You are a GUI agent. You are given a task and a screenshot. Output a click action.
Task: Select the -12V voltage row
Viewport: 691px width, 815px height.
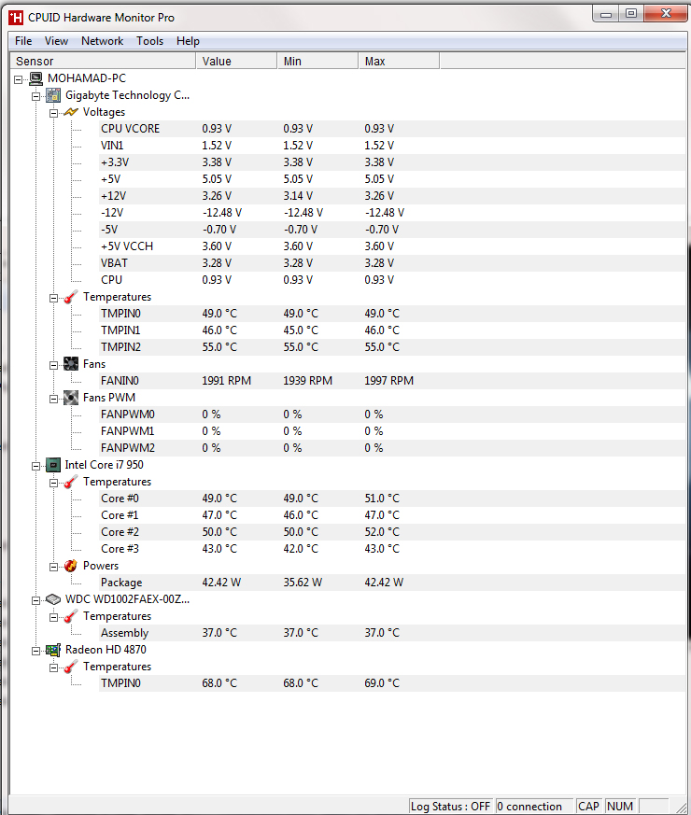coord(392,213)
